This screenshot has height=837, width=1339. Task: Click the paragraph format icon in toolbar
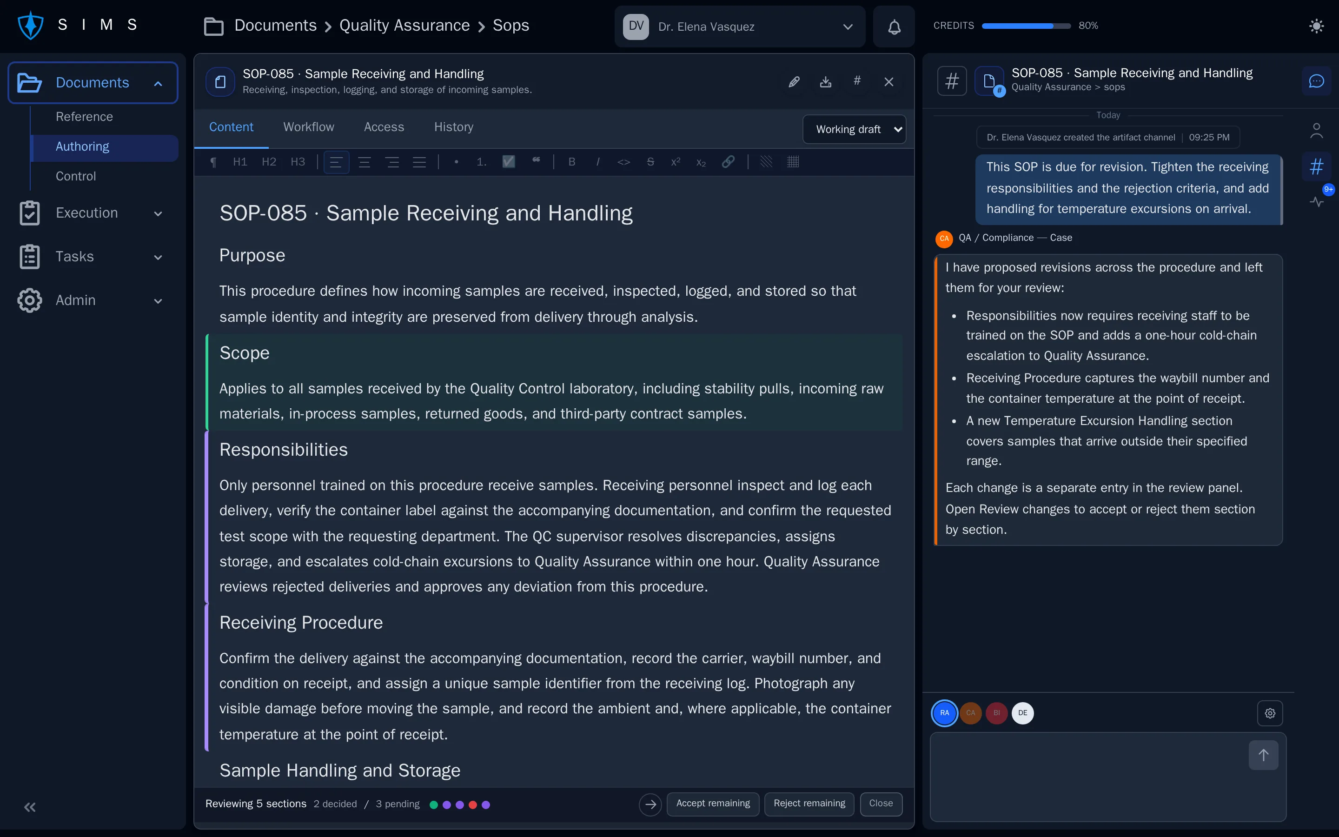213,162
